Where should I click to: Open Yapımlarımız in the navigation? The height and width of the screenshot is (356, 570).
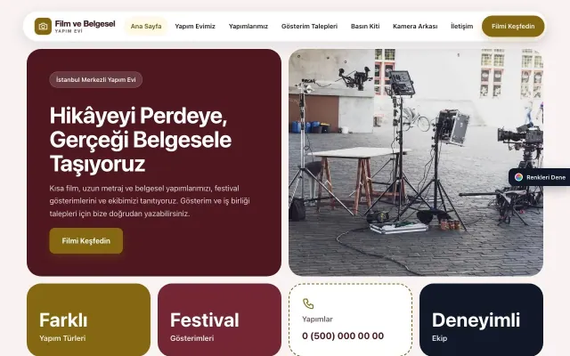(x=248, y=26)
